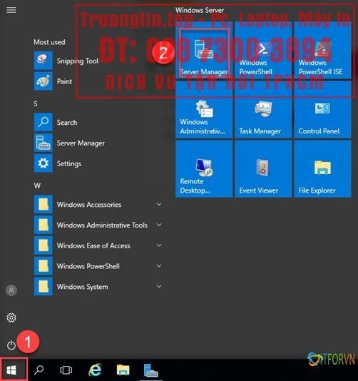
Task: Expand Windows Ease of Access chevron
Action: coord(159,245)
